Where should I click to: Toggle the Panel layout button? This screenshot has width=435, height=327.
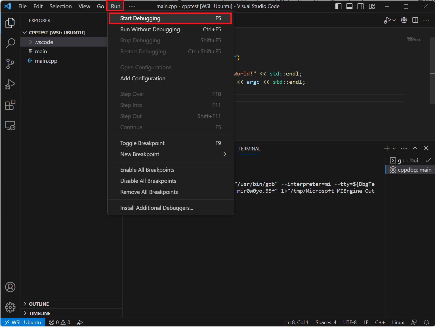tap(349, 6)
